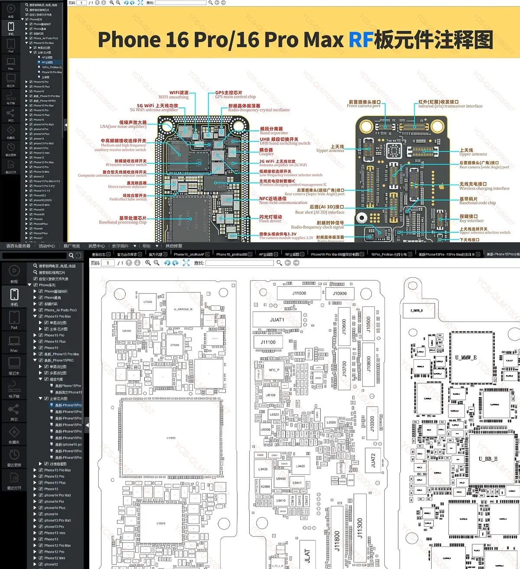Open the 其他修复 menu
Image resolution: width=520 pixels, height=569 pixels.
[x=174, y=246]
